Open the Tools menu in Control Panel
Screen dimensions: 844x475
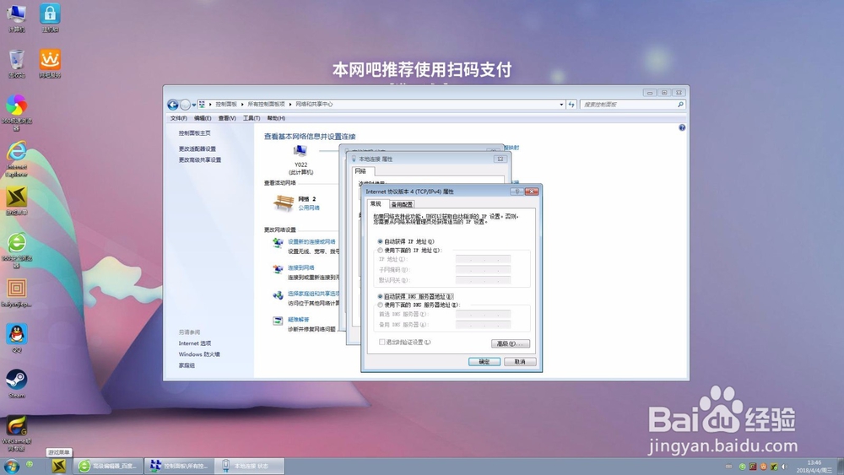[x=252, y=118]
